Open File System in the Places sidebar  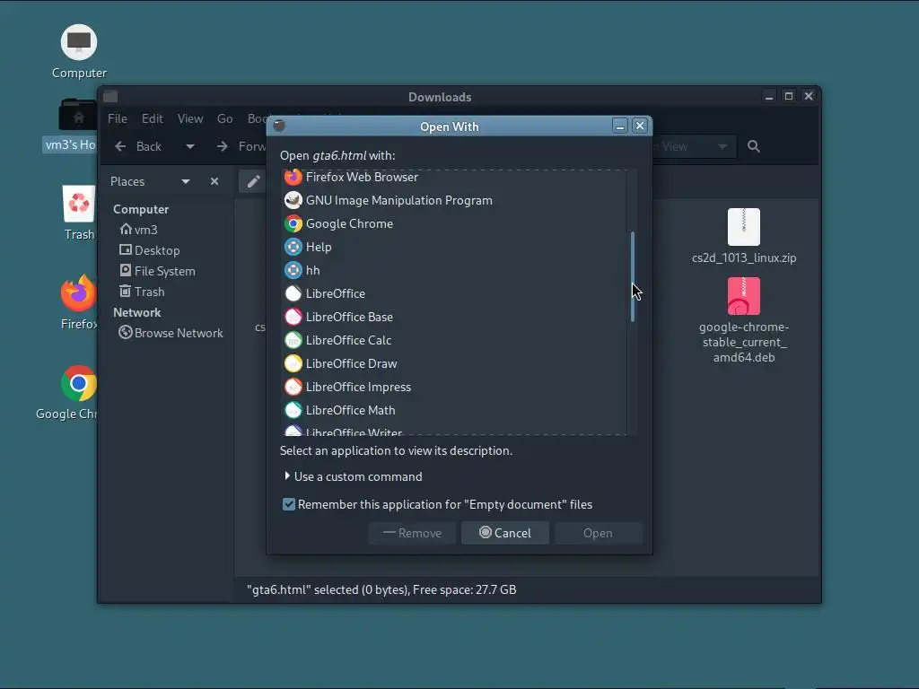[x=158, y=271]
